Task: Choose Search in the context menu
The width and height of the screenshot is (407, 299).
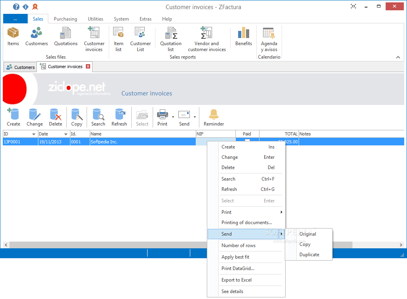Action: pyautogui.click(x=246, y=179)
